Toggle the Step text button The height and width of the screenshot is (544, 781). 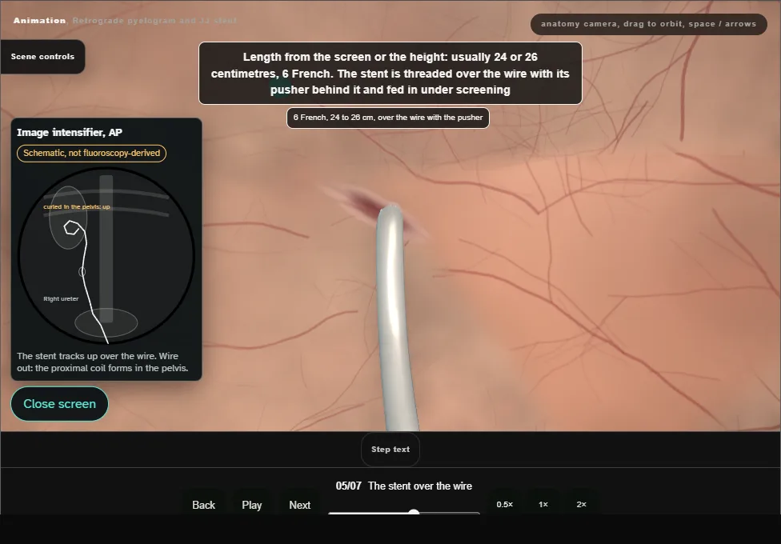click(390, 450)
